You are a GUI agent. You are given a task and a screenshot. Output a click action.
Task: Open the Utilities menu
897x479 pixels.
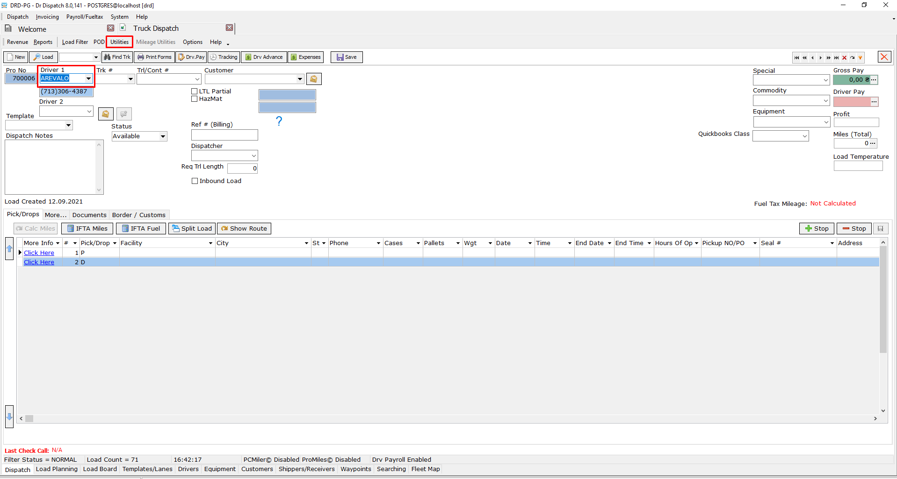coord(119,42)
